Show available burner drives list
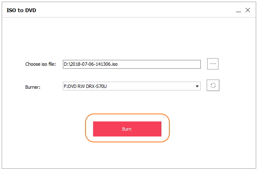257x170 pixels. (197, 86)
